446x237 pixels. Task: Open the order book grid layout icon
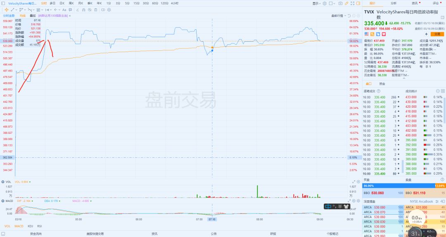pyautogui.click(x=443, y=91)
